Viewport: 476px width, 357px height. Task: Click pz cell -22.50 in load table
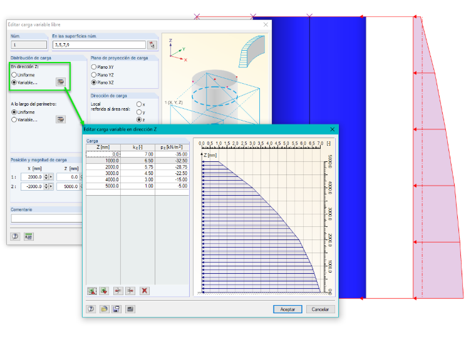point(172,173)
